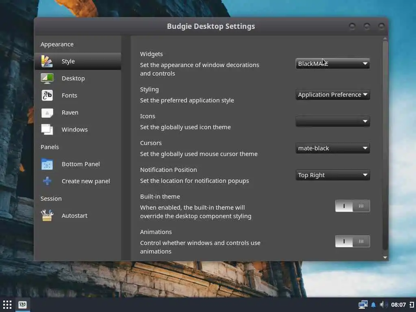Click the Autostart tools icon
Viewport: 416px width, 312px height.
47,215
